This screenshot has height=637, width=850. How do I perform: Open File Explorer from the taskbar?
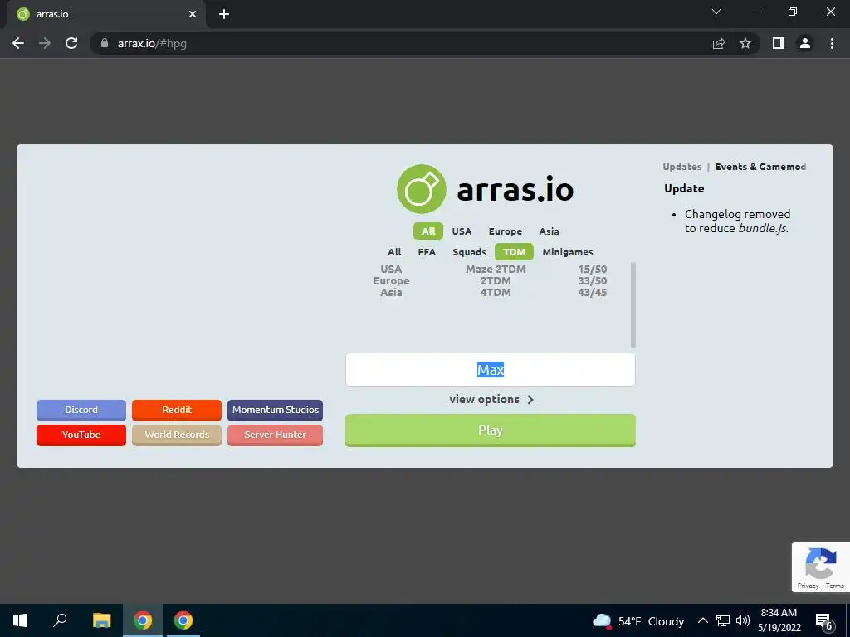pyautogui.click(x=101, y=620)
